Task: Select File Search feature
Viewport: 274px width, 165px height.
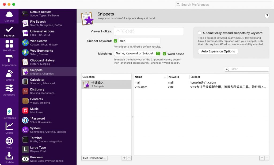Action: (49, 23)
